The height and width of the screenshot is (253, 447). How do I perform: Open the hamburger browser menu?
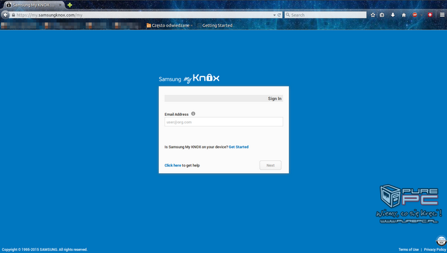[442, 15]
